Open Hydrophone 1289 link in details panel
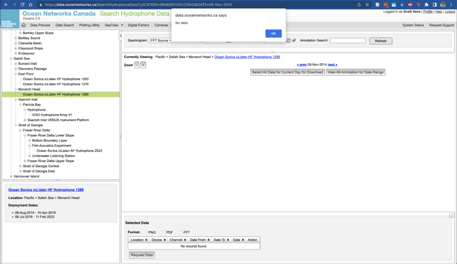The width and height of the screenshot is (457, 264). (46, 190)
